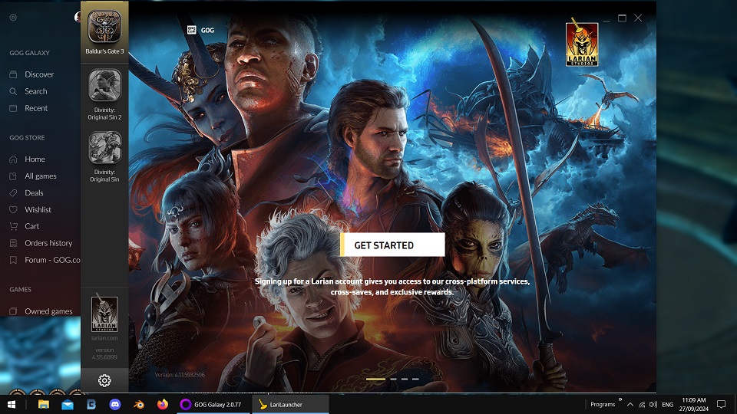
Task: Open Forum - GOG.com sidebar link
Action: coord(45,260)
